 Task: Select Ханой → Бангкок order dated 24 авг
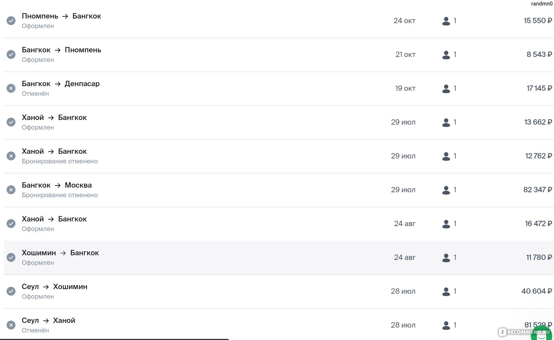click(279, 224)
